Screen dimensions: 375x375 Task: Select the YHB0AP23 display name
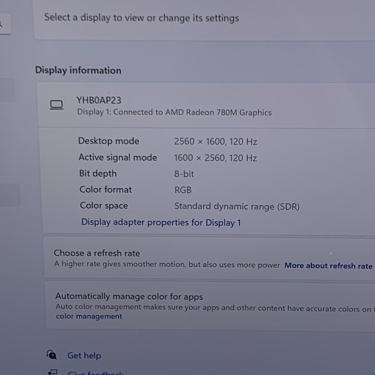(x=99, y=100)
